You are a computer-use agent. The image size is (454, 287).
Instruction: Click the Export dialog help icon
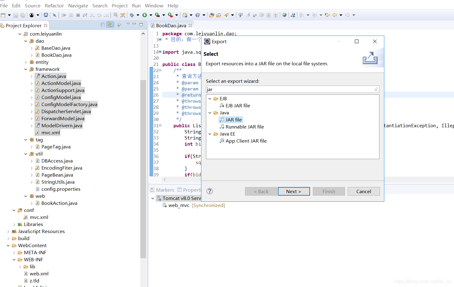click(x=210, y=191)
